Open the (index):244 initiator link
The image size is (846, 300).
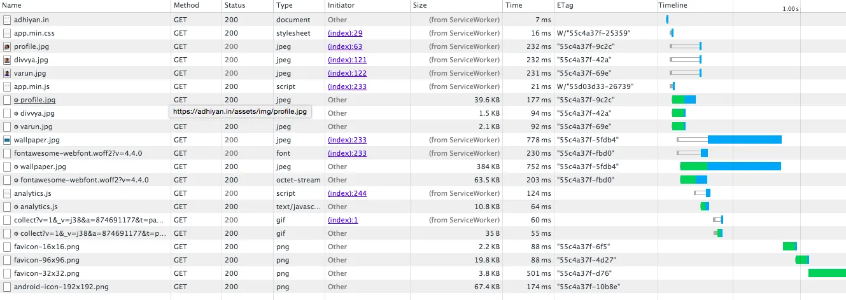[347, 193]
